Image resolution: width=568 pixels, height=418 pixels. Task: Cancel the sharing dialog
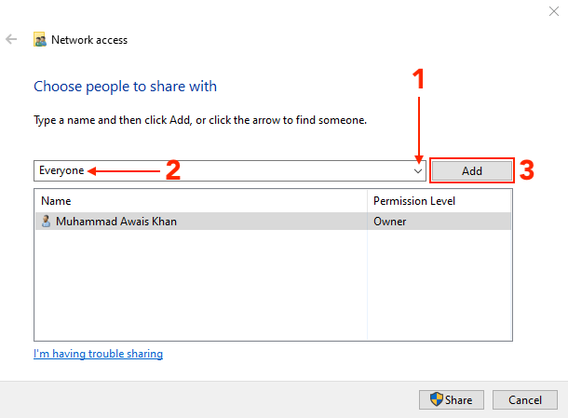pyautogui.click(x=525, y=400)
